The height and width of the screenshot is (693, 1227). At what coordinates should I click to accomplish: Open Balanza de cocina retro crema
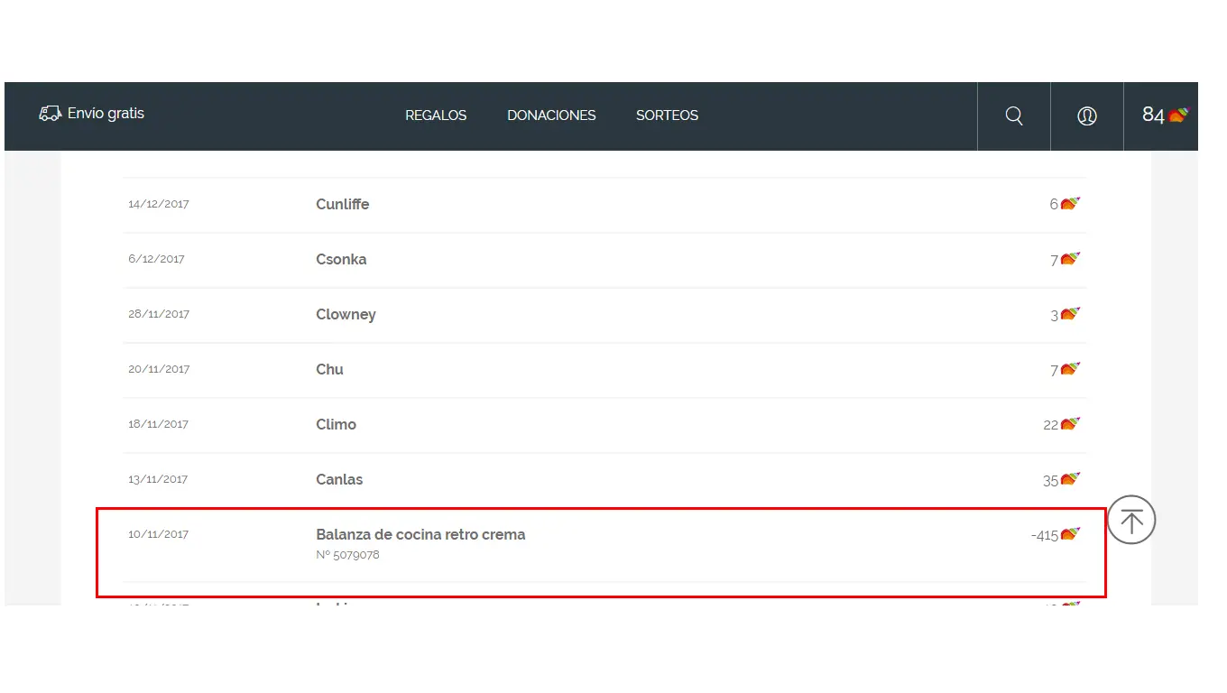coord(420,534)
